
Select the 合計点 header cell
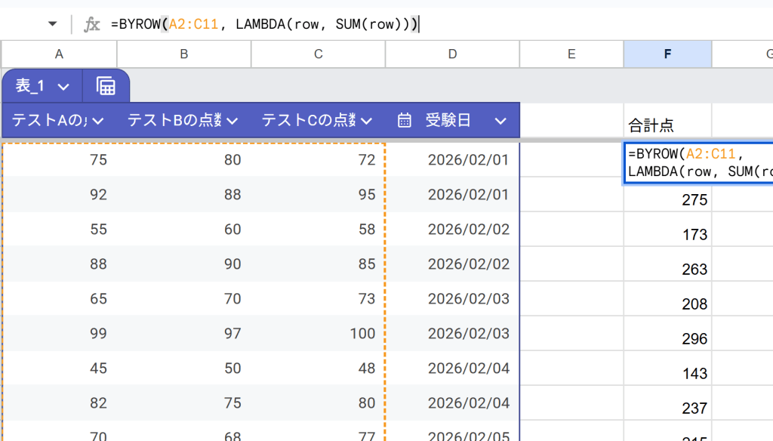[667, 120]
